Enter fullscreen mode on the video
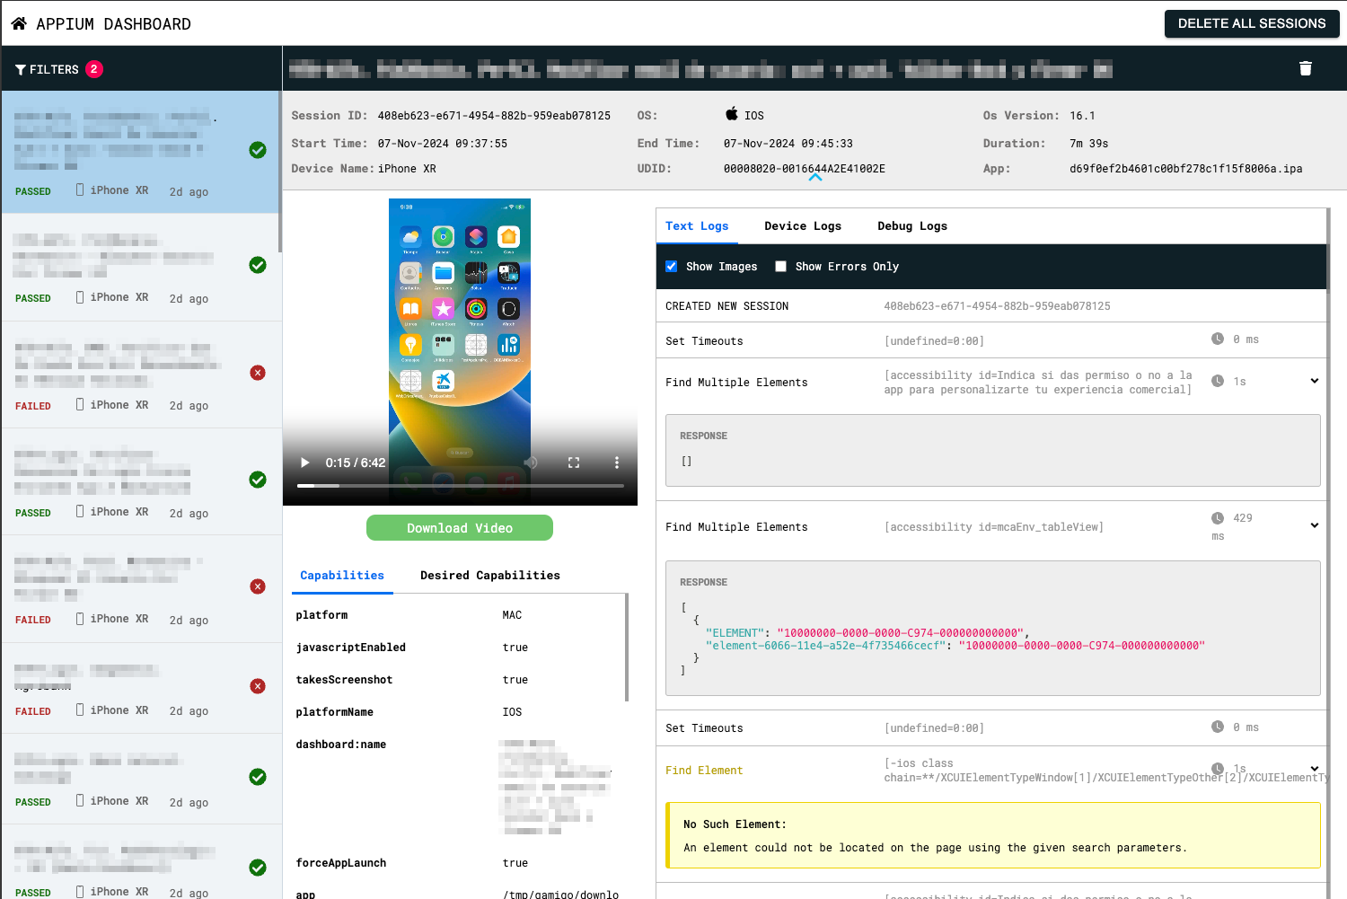This screenshot has height=899, width=1347. tap(574, 463)
